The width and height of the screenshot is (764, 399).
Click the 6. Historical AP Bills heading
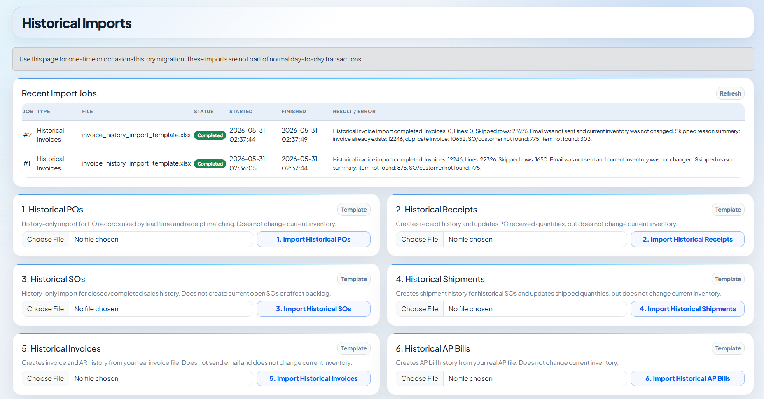433,349
